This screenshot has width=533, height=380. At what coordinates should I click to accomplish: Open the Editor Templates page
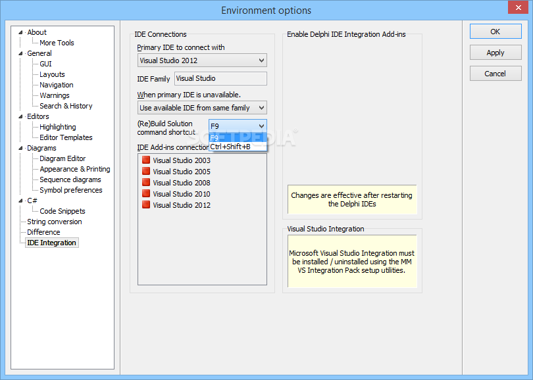(66, 137)
